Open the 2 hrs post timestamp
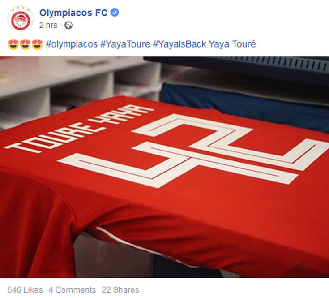Image resolution: width=329 pixels, height=298 pixels. point(48,25)
